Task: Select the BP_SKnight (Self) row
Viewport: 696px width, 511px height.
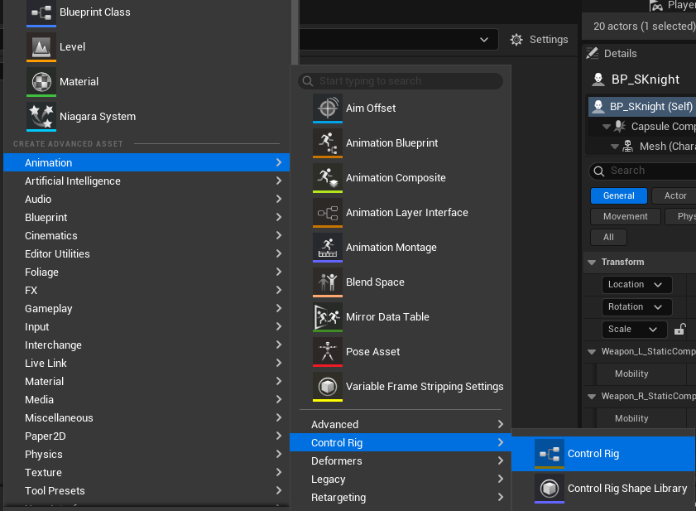Action: (x=642, y=107)
